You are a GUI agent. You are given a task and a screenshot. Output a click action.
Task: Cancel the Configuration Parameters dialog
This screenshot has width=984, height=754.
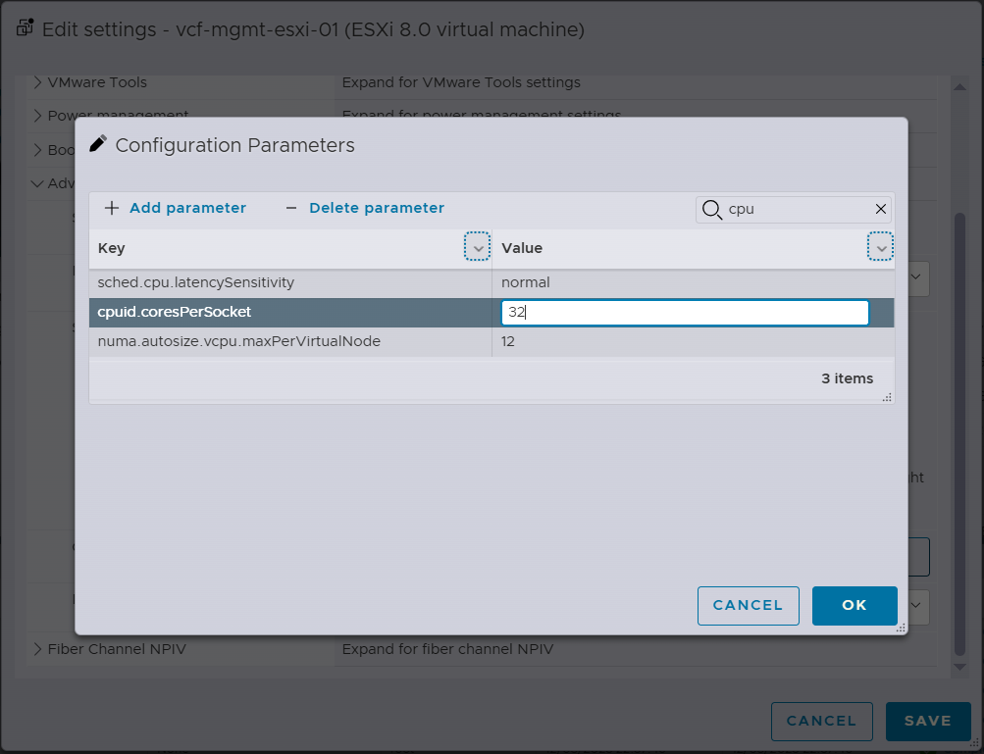(x=748, y=605)
